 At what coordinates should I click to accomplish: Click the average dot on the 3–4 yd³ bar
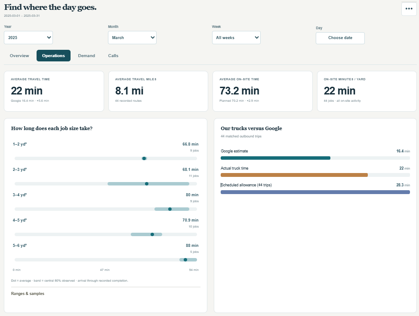click(x=169, y=209)
